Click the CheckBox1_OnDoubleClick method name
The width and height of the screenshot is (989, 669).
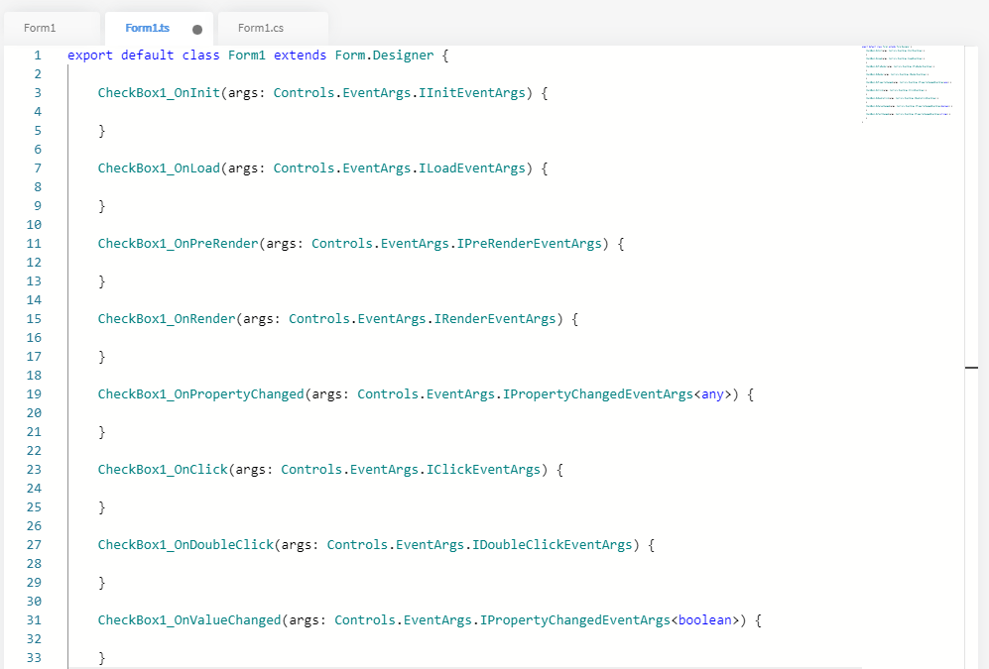point(185,545)
